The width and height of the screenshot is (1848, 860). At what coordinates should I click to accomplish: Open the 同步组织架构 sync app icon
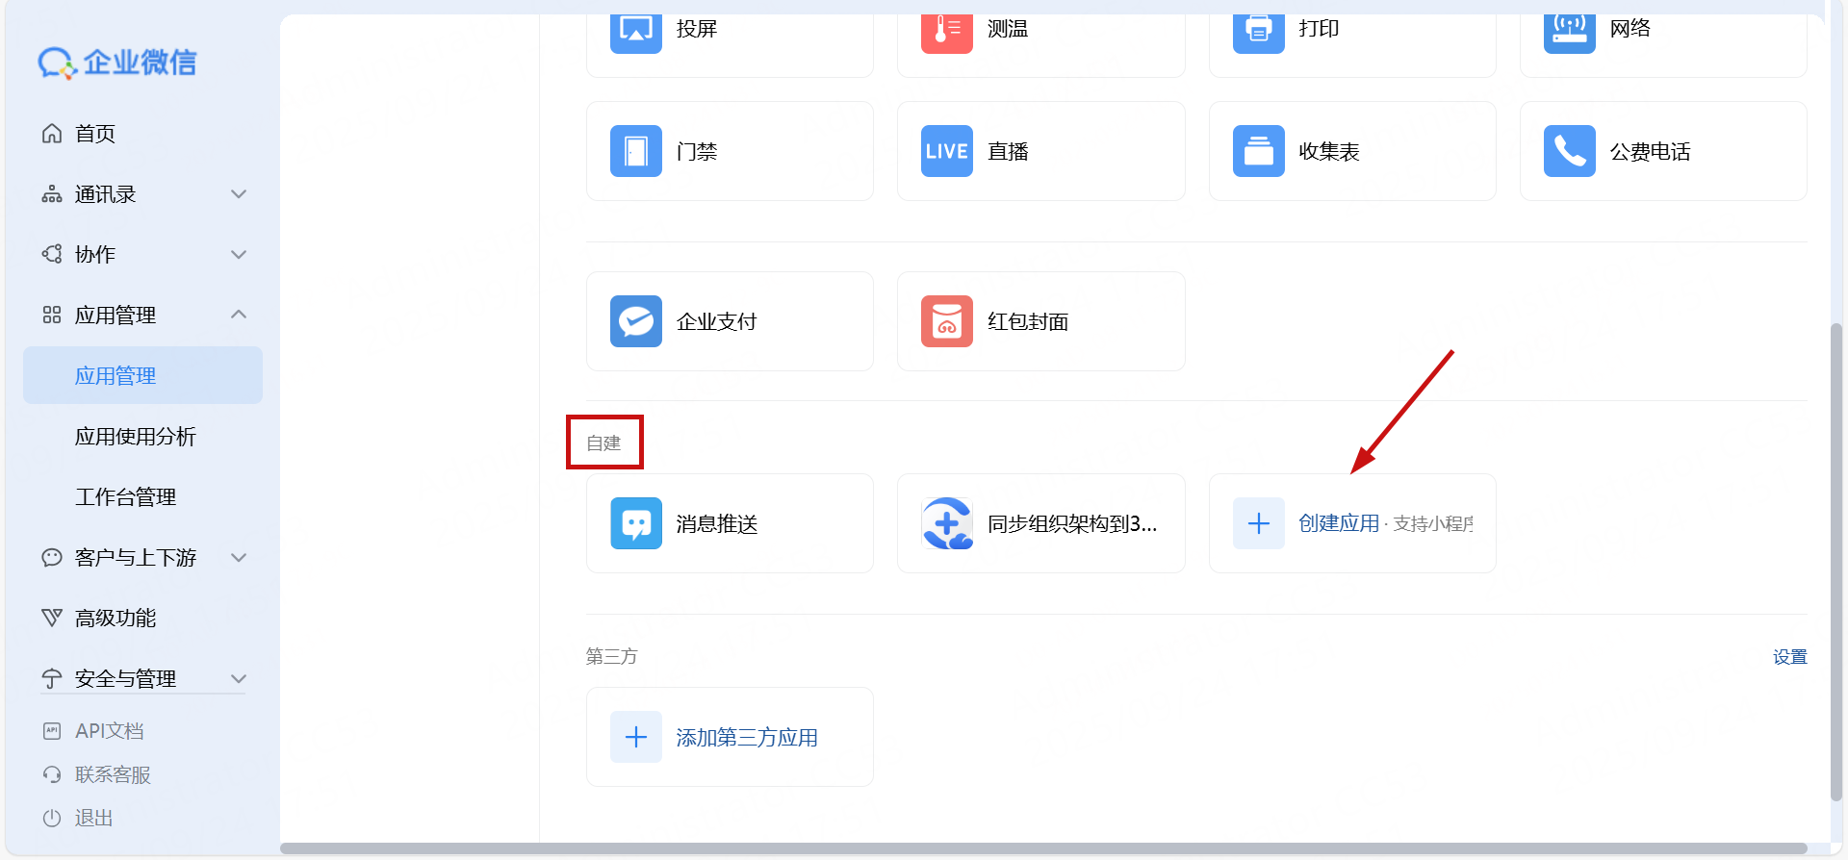tap(946, 523)
